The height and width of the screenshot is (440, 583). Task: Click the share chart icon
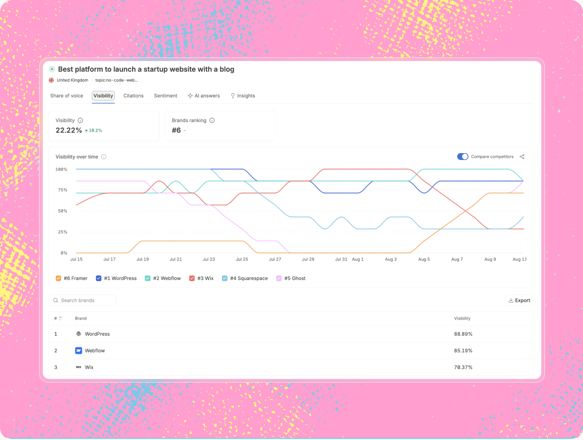[522, 157]
